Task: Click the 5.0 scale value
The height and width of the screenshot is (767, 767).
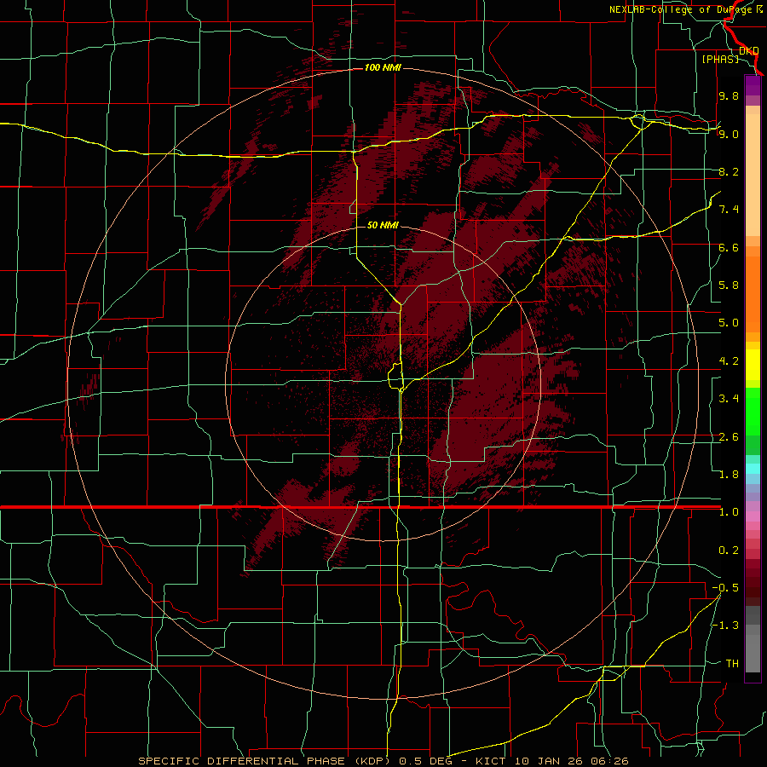Action: coord(729,323)
